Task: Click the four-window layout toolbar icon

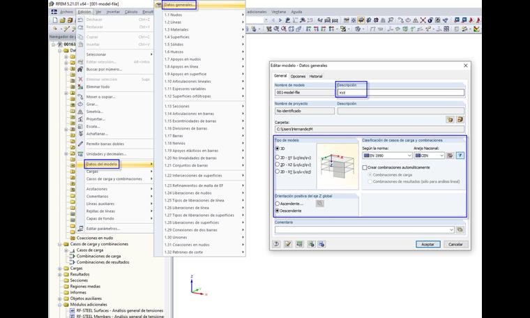Action: pos(446,29)
